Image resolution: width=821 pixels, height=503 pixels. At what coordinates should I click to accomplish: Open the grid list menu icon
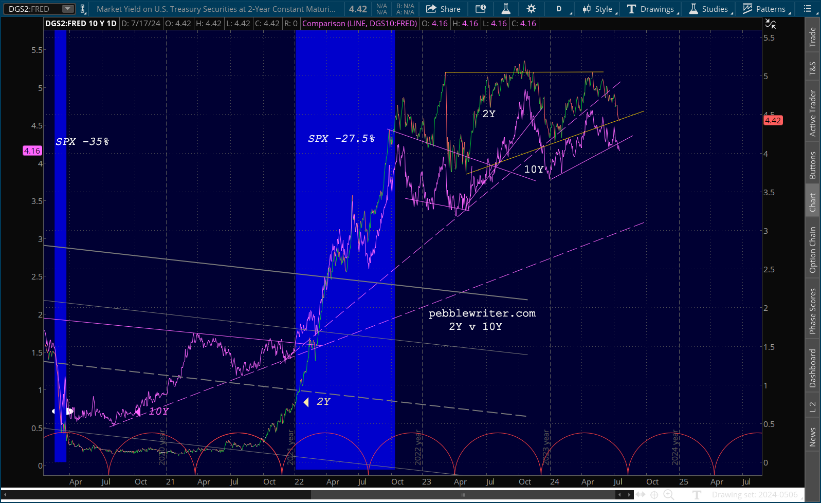click(808, 9)
